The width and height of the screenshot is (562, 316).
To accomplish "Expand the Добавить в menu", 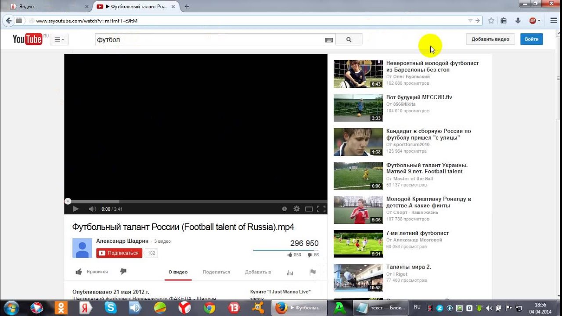I will tap(258, 272).
